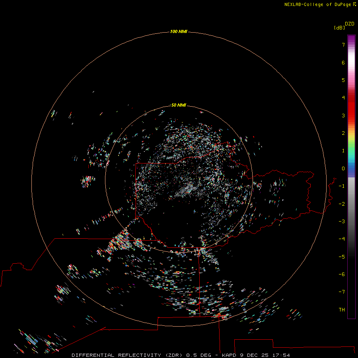This screenshot has height=358, width=358.
Task: Click the -4 value on color scale
Action: (x=342, y=239)
